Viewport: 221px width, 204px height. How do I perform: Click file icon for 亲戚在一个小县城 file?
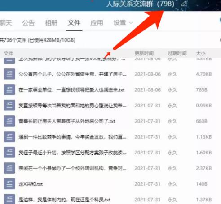(x=9, y=168)
